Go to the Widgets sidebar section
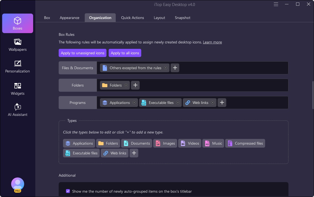The width and height of the screenshot is (314, 197). (x=17, y=89)
